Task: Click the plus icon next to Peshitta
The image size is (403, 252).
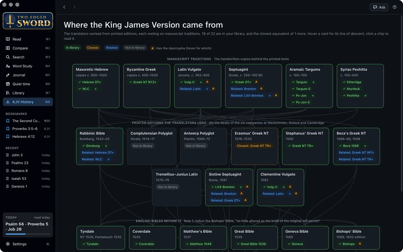Action: pyautogui.click(x=365, y=96)
